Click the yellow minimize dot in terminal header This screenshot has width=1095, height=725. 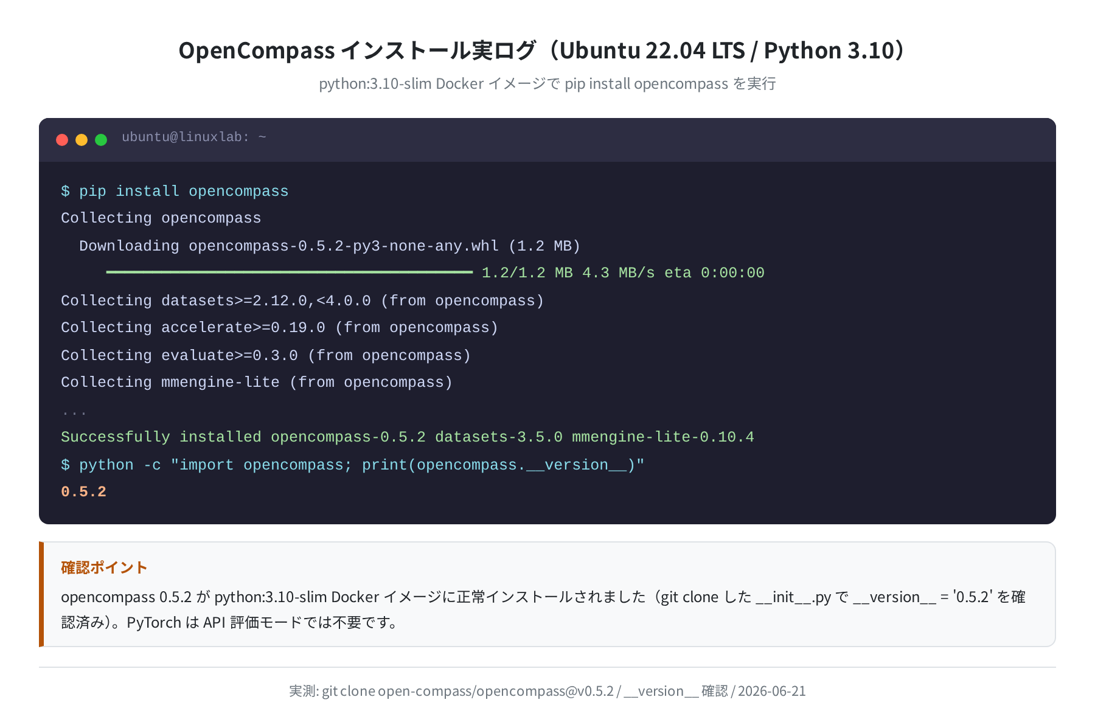coord(82,140)
